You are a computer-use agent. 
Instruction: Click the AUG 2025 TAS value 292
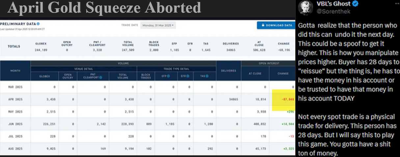(x=210, y=148)
